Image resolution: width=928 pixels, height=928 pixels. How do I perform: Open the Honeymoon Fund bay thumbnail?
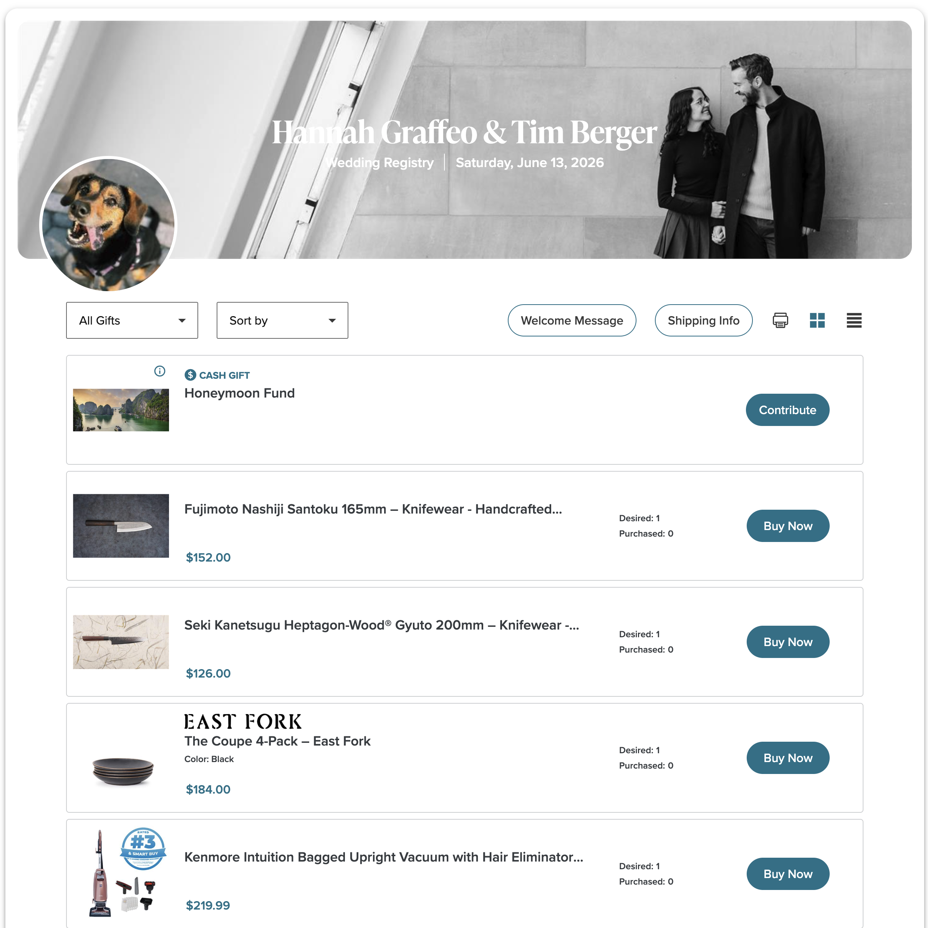point(121,410)
